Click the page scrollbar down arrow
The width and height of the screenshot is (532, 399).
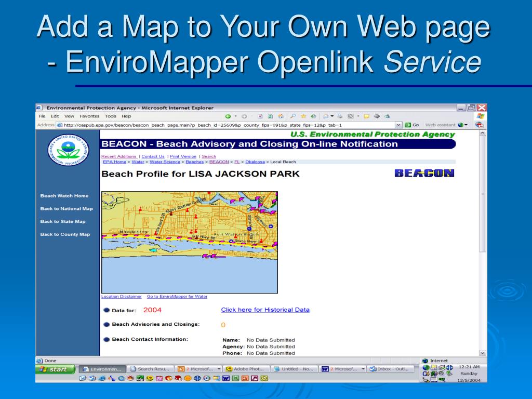pos(483,353)
